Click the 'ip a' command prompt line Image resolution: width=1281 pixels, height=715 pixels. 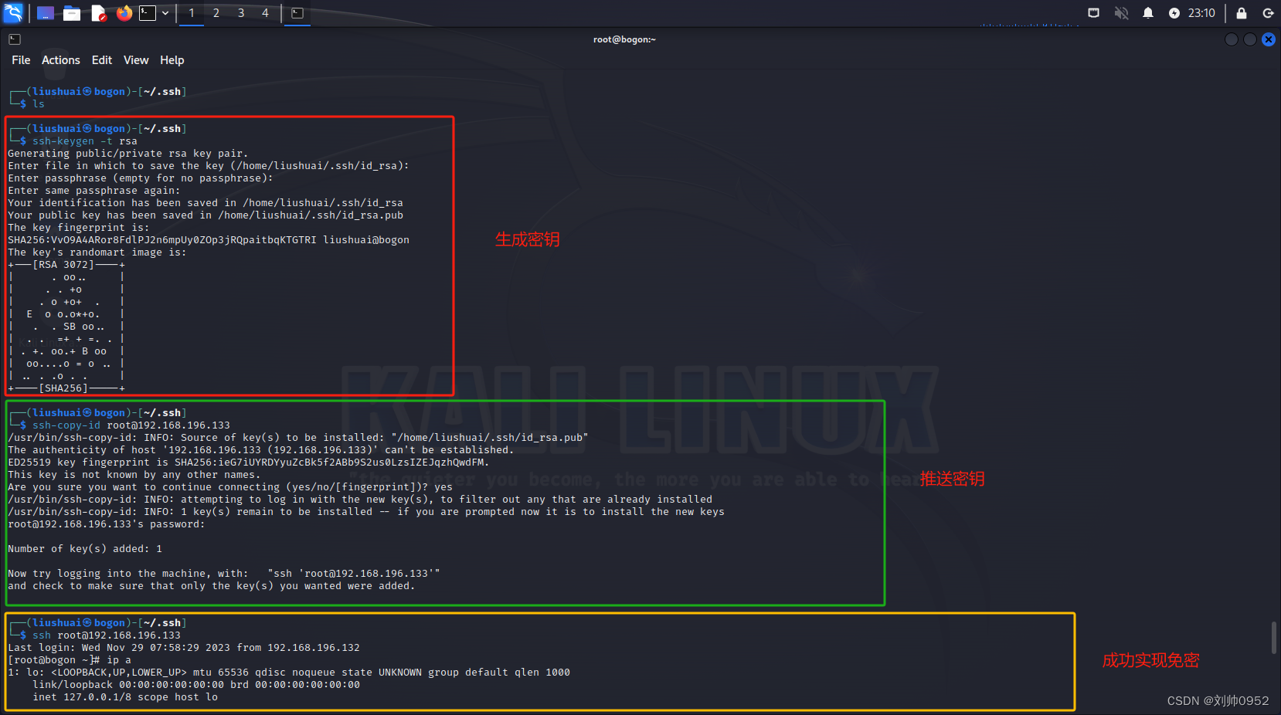(x=70, y=660)
